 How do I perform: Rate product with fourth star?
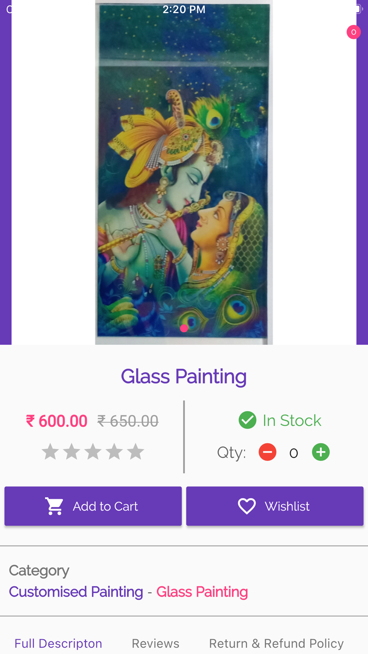click(114, 451)
